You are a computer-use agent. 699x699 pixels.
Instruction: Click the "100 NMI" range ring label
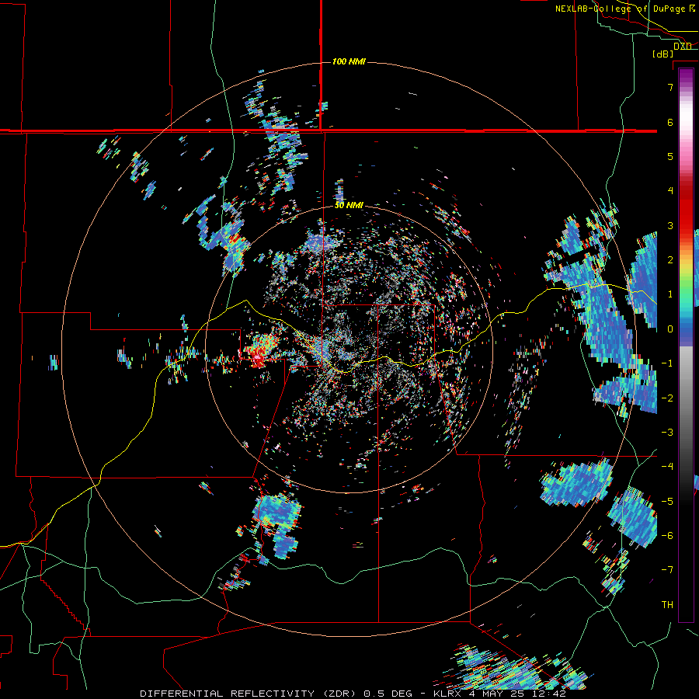tap(349, 61)
